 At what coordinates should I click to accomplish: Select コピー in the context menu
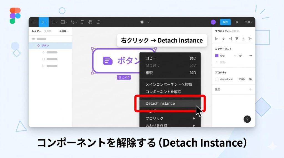(151, 58)
